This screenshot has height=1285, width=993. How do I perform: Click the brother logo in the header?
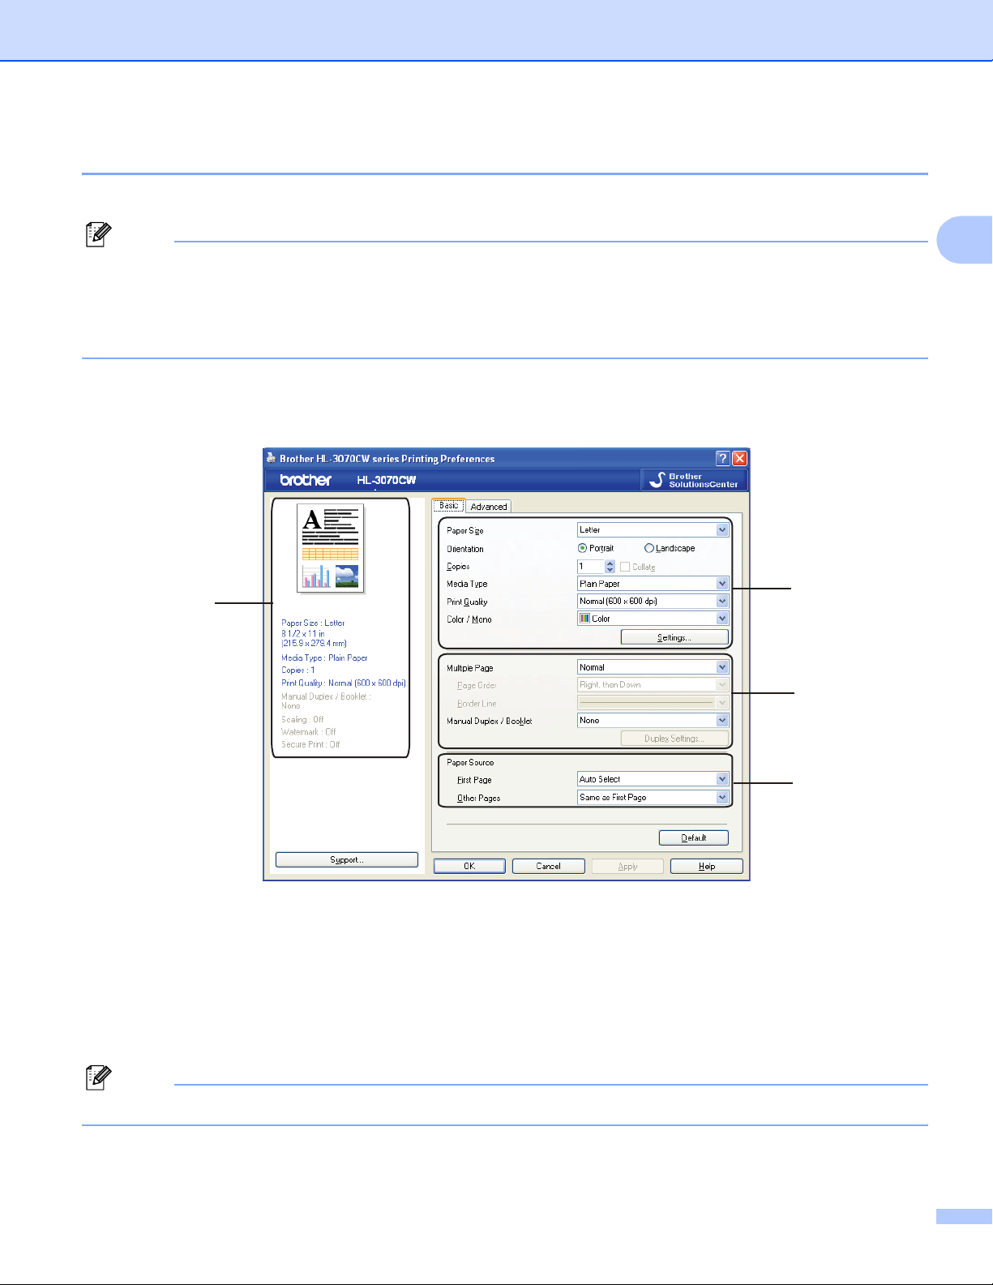pos(306,480)
